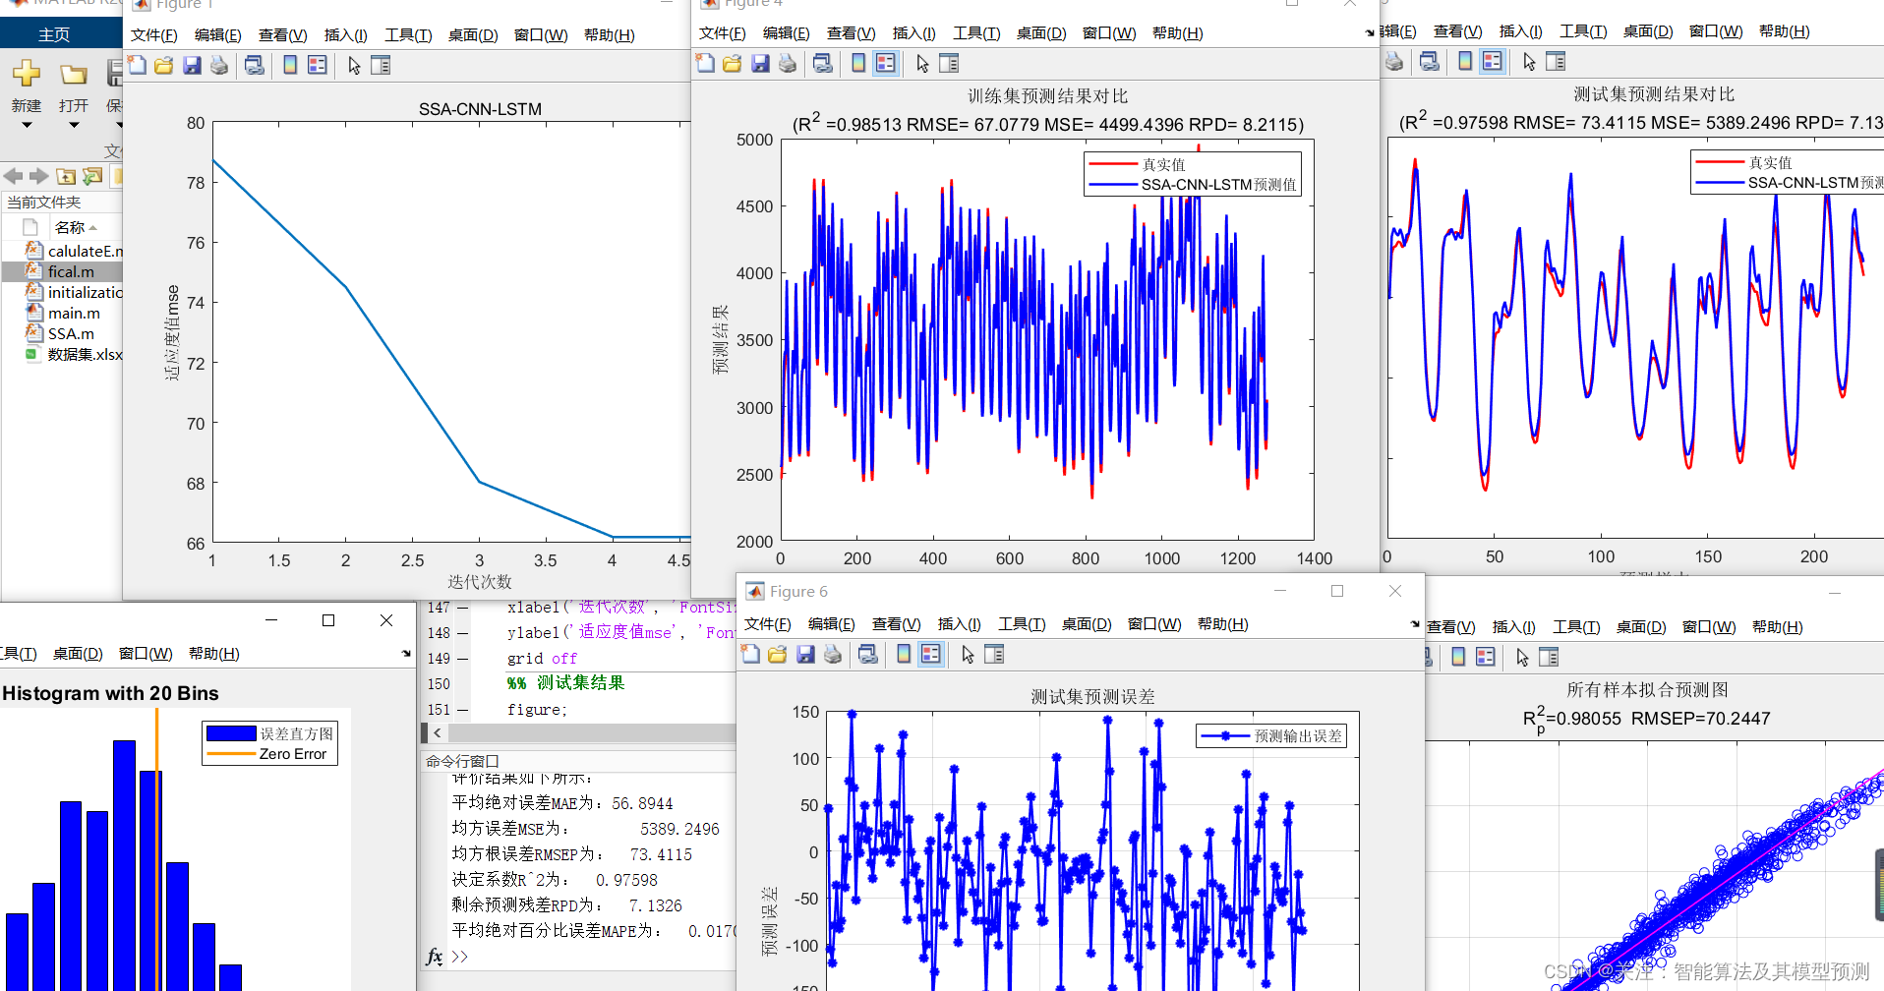The width and height of the screenshot is (1884, 991).
Task: Click MATLAB 打开 (Open) folder icon
Action: click(x=74, y=74)
